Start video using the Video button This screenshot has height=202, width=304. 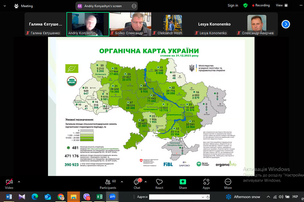tap(9, 184)
